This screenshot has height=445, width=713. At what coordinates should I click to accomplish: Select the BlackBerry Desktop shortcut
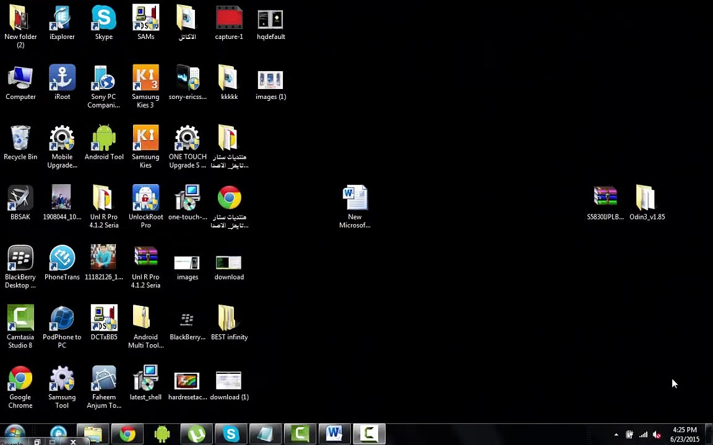(x=20, y=266)
